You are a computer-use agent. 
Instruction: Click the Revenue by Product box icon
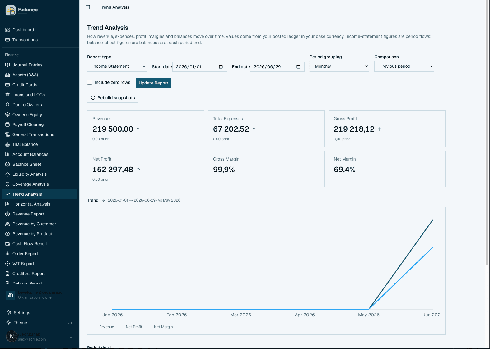(7, 234)
